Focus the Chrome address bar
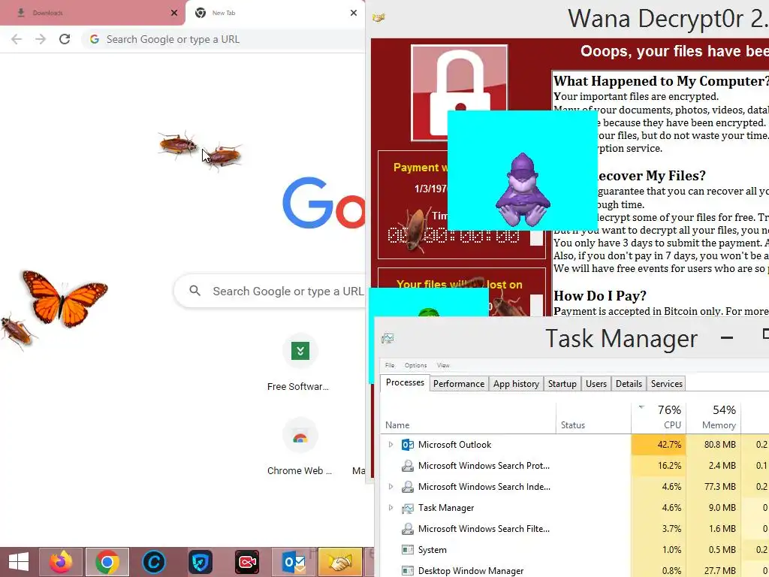This screenshot has width=769, height=577. tap(225, 39)
